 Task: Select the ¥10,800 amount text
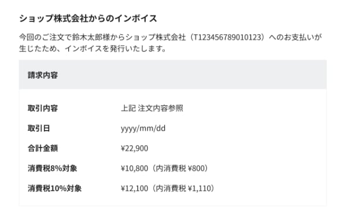(x=135, y=168)
